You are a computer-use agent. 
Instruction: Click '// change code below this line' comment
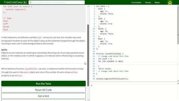pyautogui.click(x=113, y=56)
